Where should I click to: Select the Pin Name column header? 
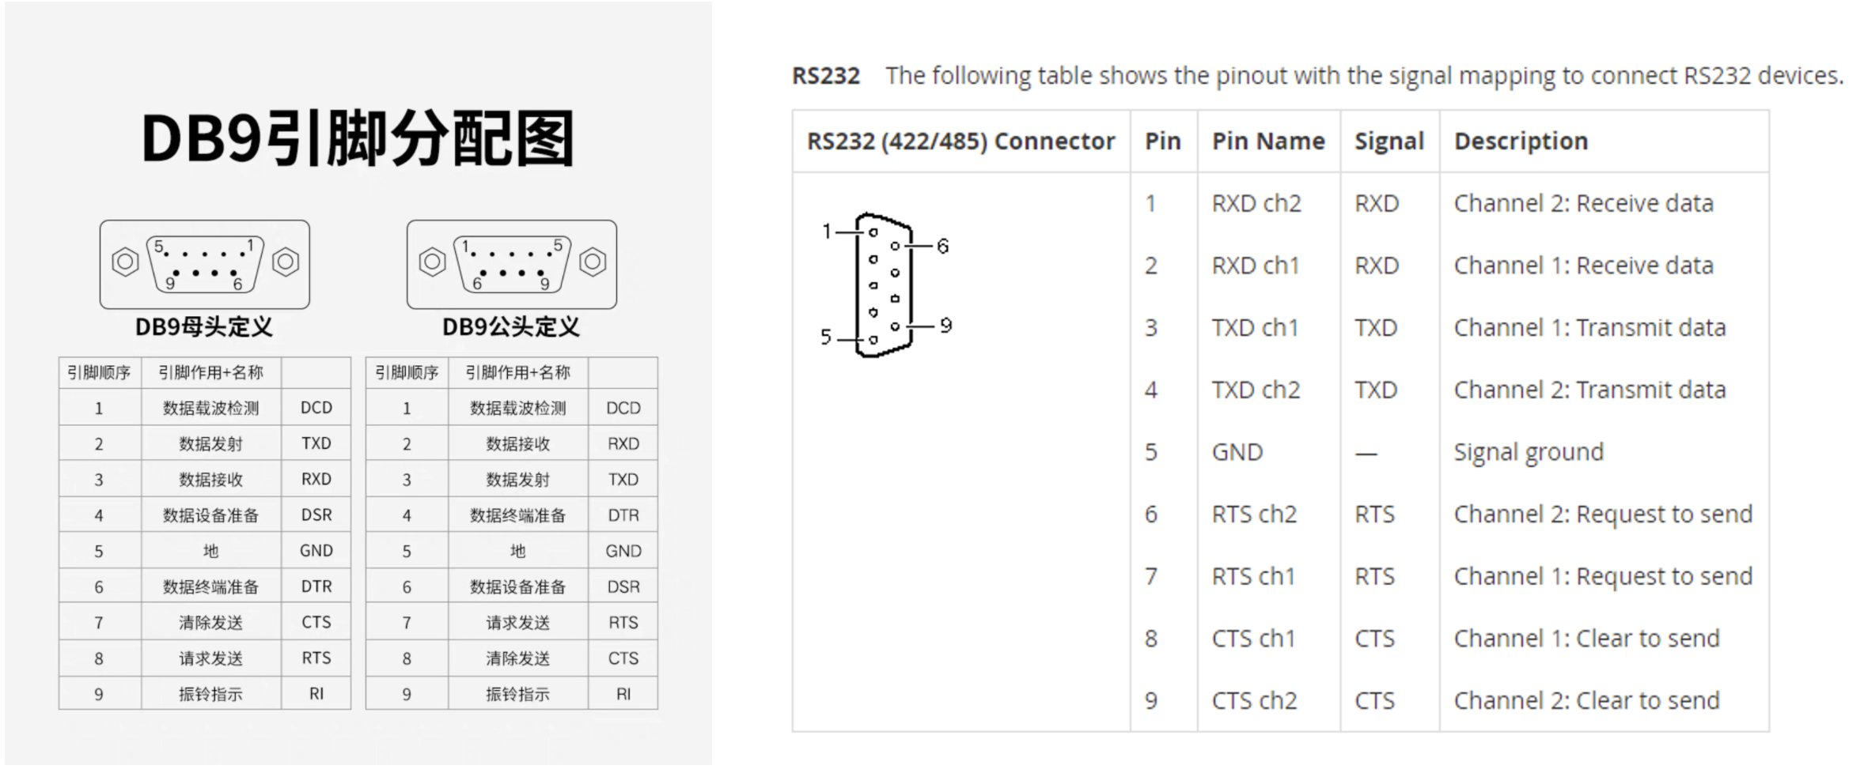[x=1268, y=141]
